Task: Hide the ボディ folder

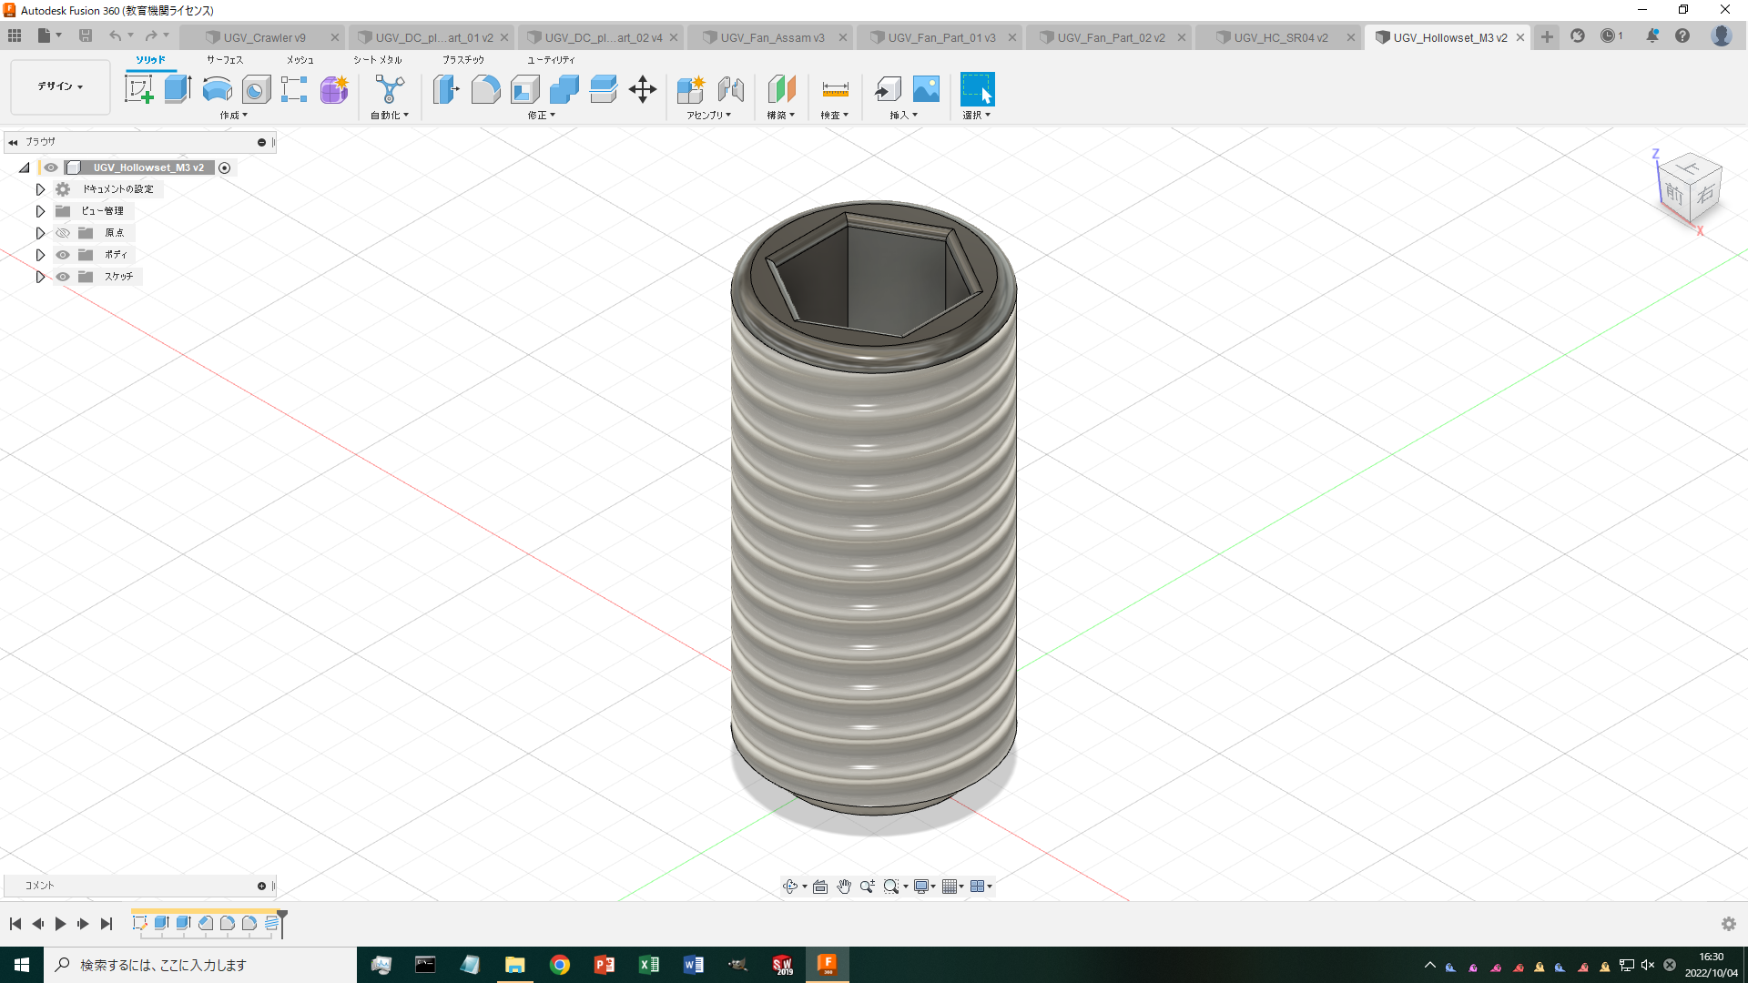Action: click(63, 255)
